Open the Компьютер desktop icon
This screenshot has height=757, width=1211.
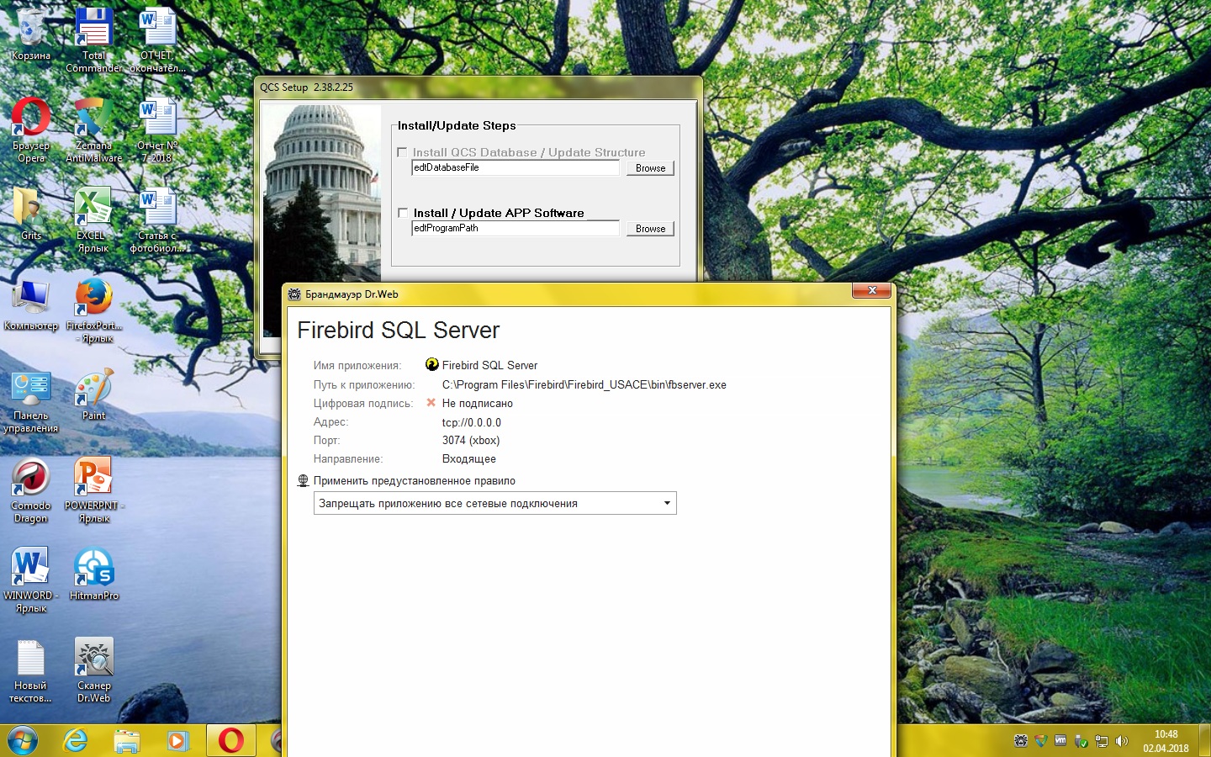click(31, 304)
